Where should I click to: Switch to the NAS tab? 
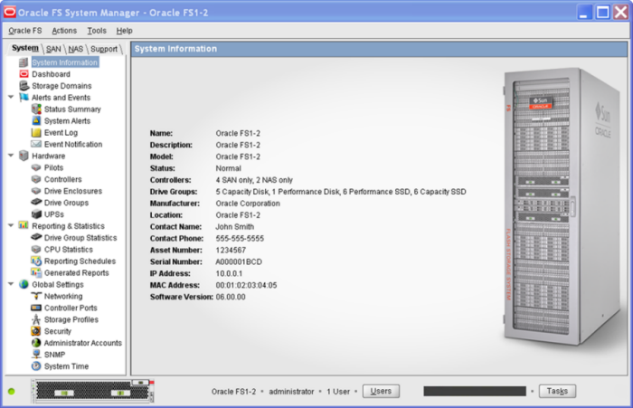coord(75,49)
